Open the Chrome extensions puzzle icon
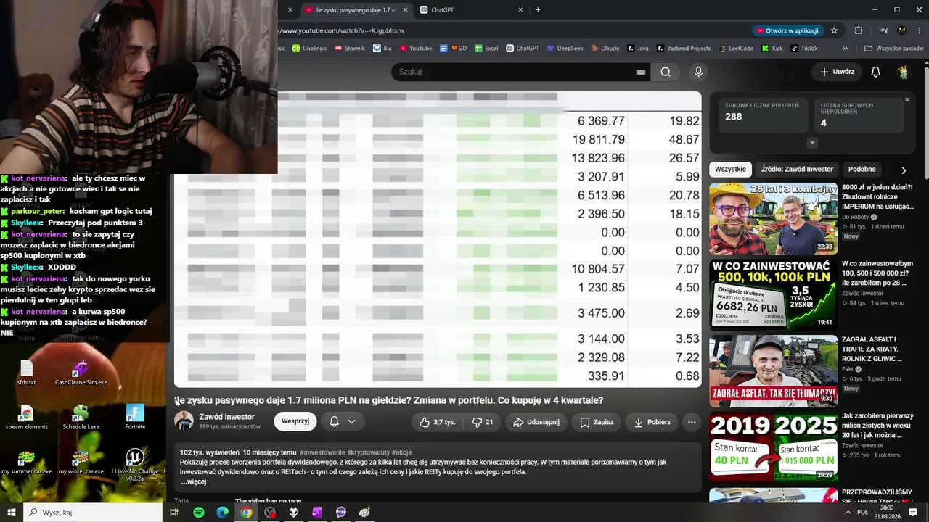The height and width of the screenshot is (522, 929). pyautogui.click(x=859, y=30)
